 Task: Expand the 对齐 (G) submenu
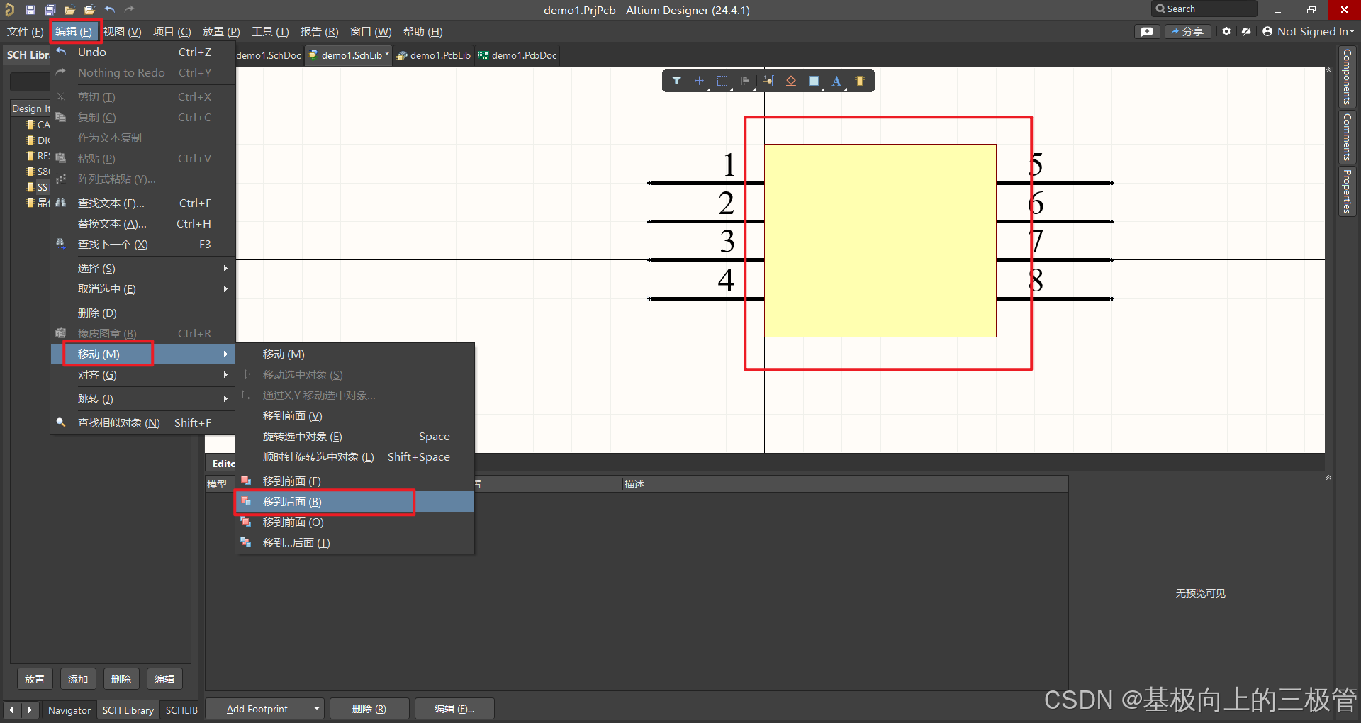pyautogui.click(x=143, y=375)
